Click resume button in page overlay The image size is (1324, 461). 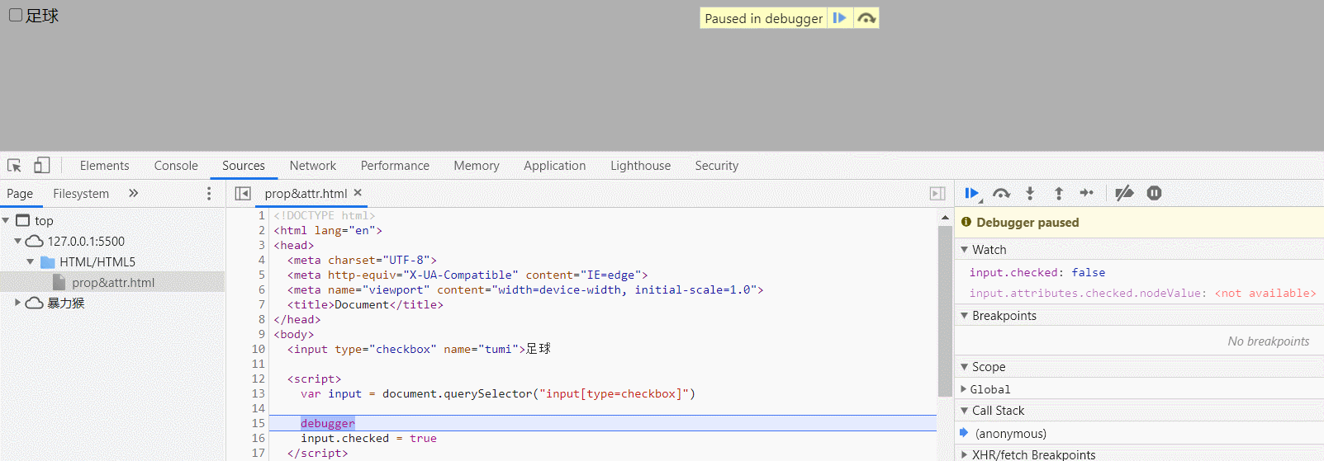[x=839, y=18]
